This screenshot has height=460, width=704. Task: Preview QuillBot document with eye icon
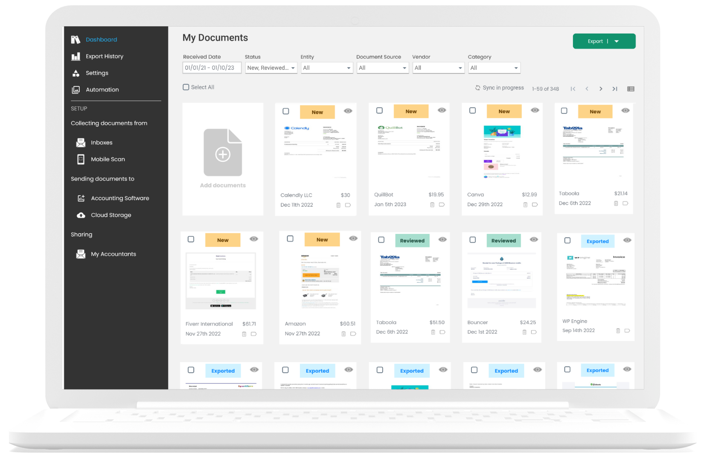coord(442,110)
